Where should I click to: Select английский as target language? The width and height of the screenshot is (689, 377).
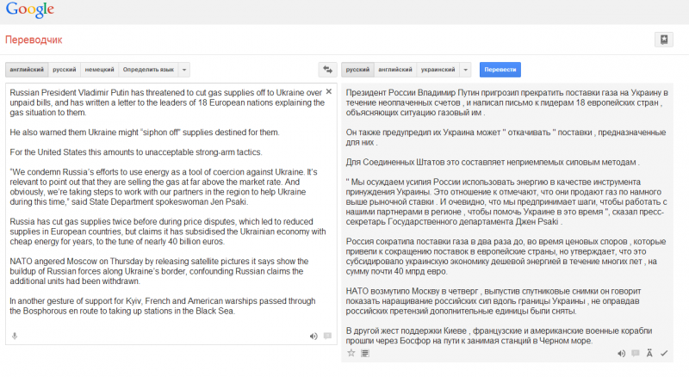point(395,70)
